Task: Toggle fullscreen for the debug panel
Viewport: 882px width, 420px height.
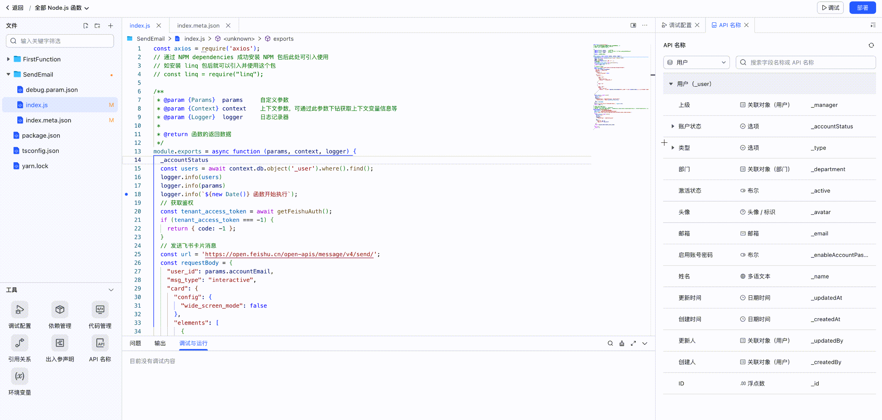Action: 633,344
